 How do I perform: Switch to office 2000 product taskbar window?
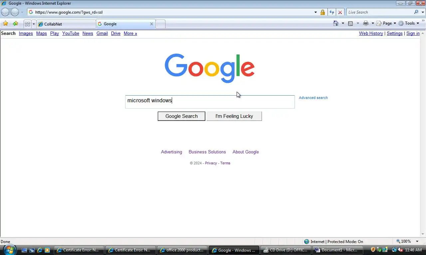click(x=182, y=250)
